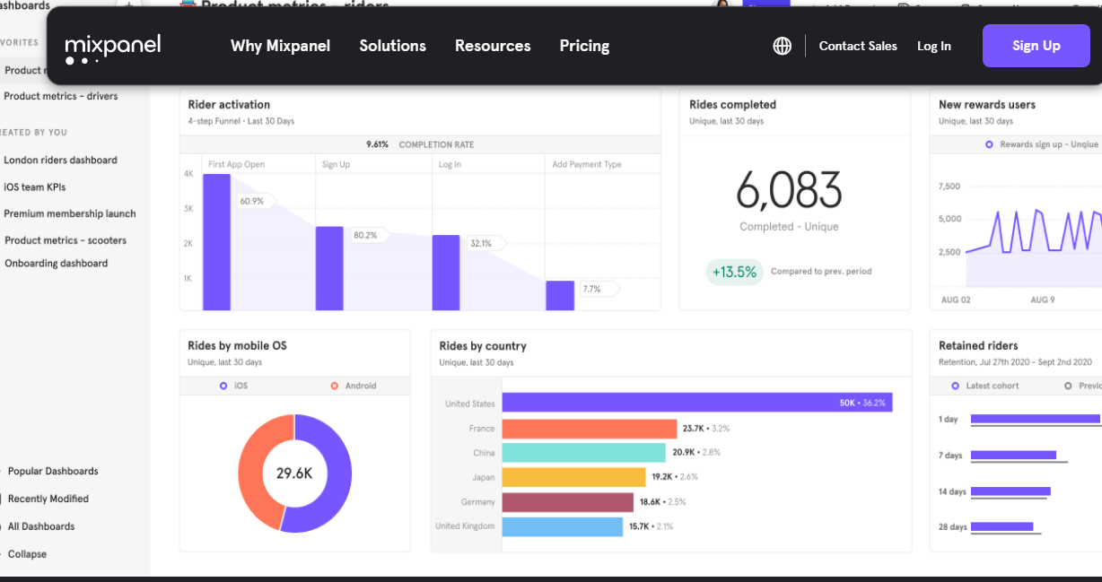Click the Mixpanel logo

[113, 48]
